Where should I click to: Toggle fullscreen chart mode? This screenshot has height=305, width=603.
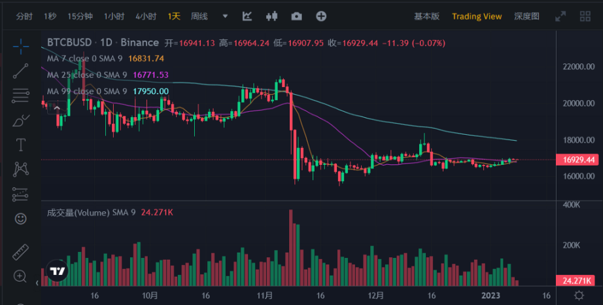(x=560, y=16)
